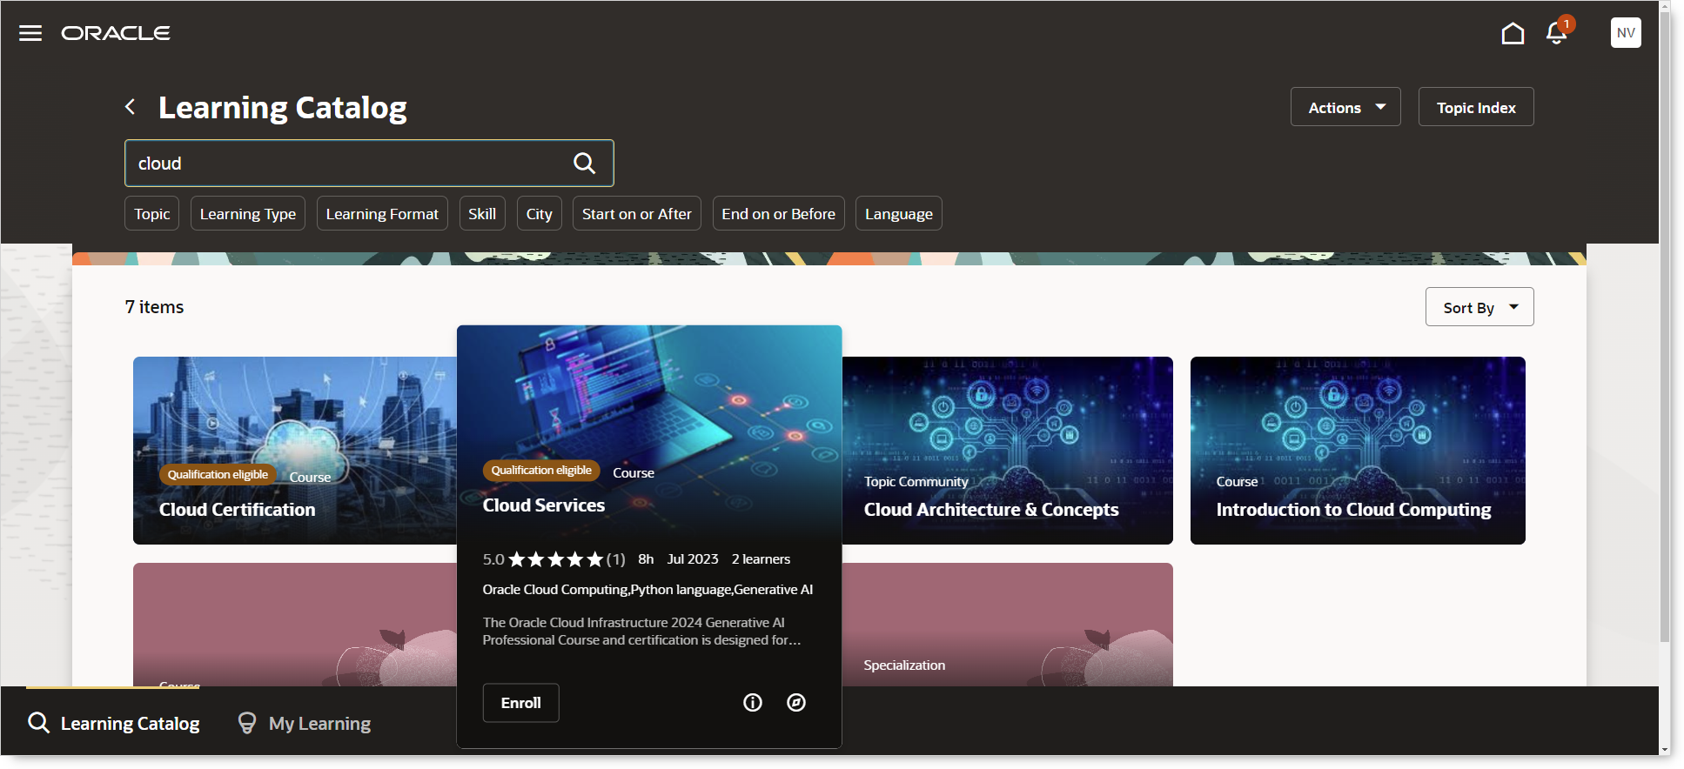Click the search magnifier icon in the search box
1684x769 pixels.
point(584,164)
